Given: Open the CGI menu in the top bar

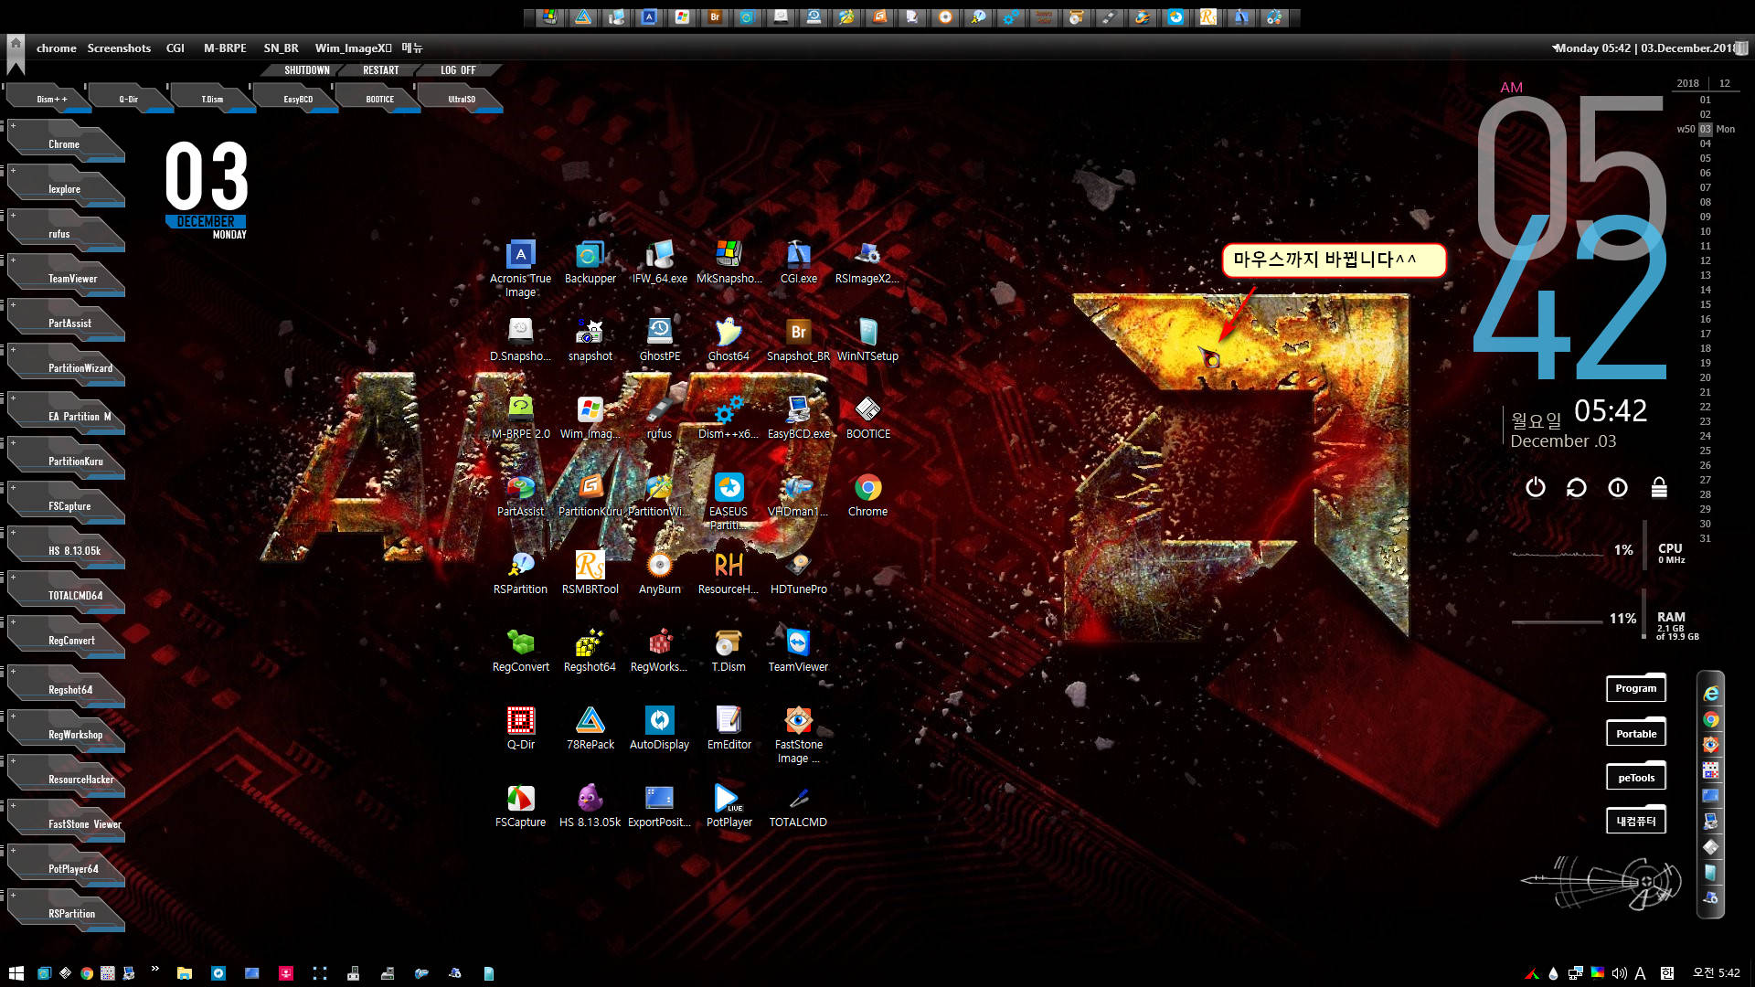Looking at the screenshot, I should point(175,48).
